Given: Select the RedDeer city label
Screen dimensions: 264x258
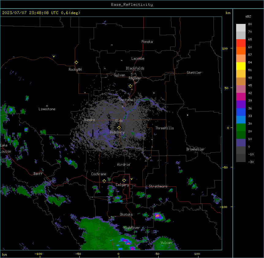Looking at the screenshot, I should click(135, 78).
